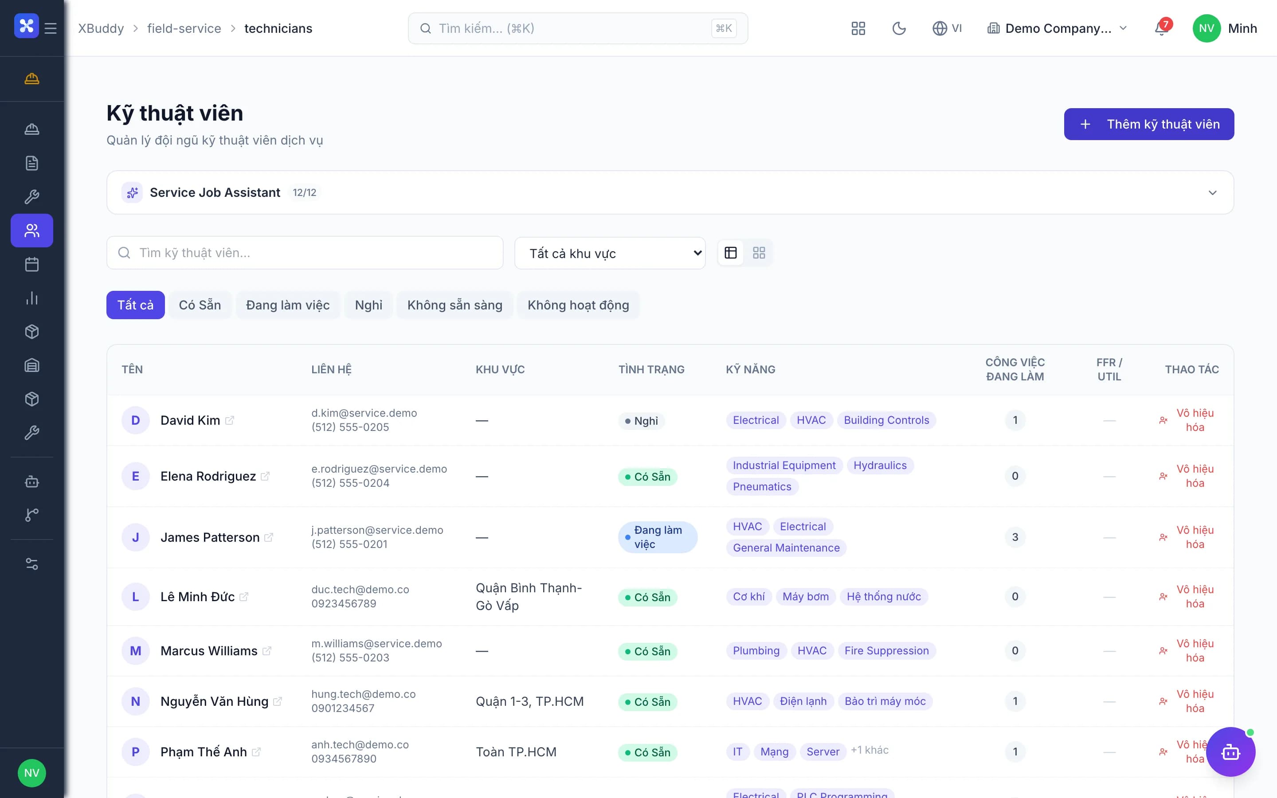Open David Kim external link icon
This screenshot has width=1277, height=798.
pyautogui.click(x=230, y=421)
